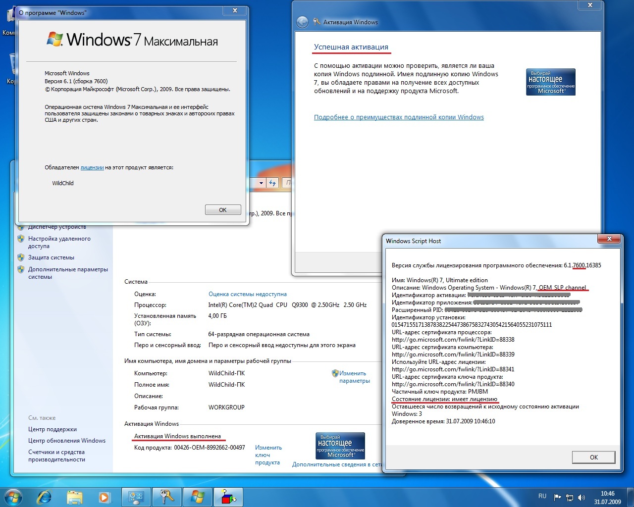Image resolution: width=634 pixels, height=507 pixels.
Task: Open Windows Explorer folder taskbar icon
Action: coord(74,497)
